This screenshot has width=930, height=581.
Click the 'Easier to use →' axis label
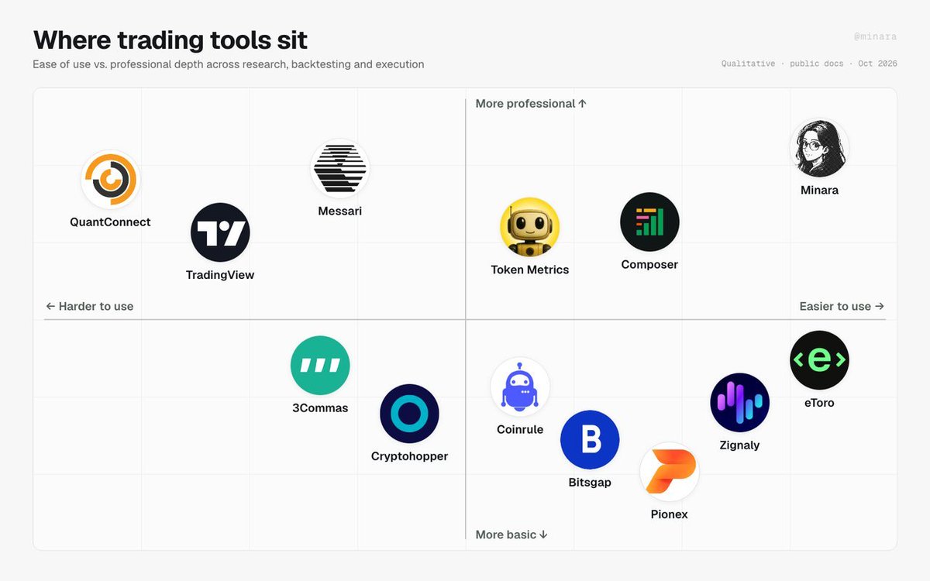pyautogui.click(x=842, y=307)
